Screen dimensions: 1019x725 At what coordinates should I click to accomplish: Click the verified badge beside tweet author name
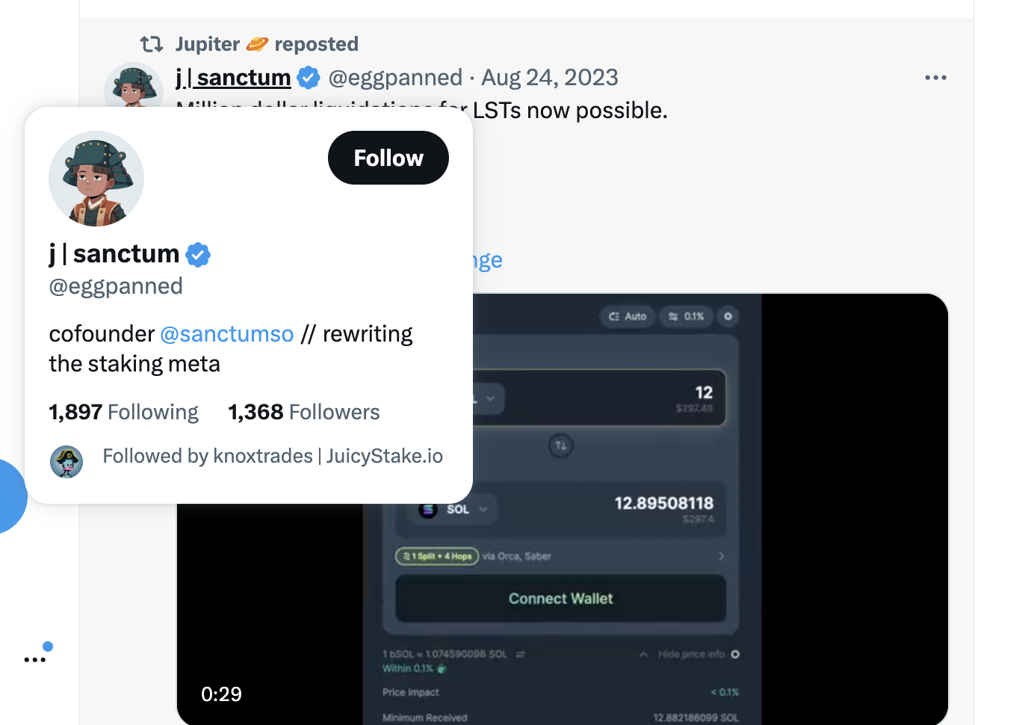[309, 78]
